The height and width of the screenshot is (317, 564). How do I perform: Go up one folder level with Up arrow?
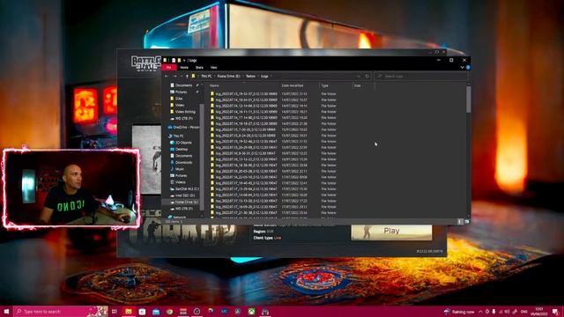[x=187, y=77]
